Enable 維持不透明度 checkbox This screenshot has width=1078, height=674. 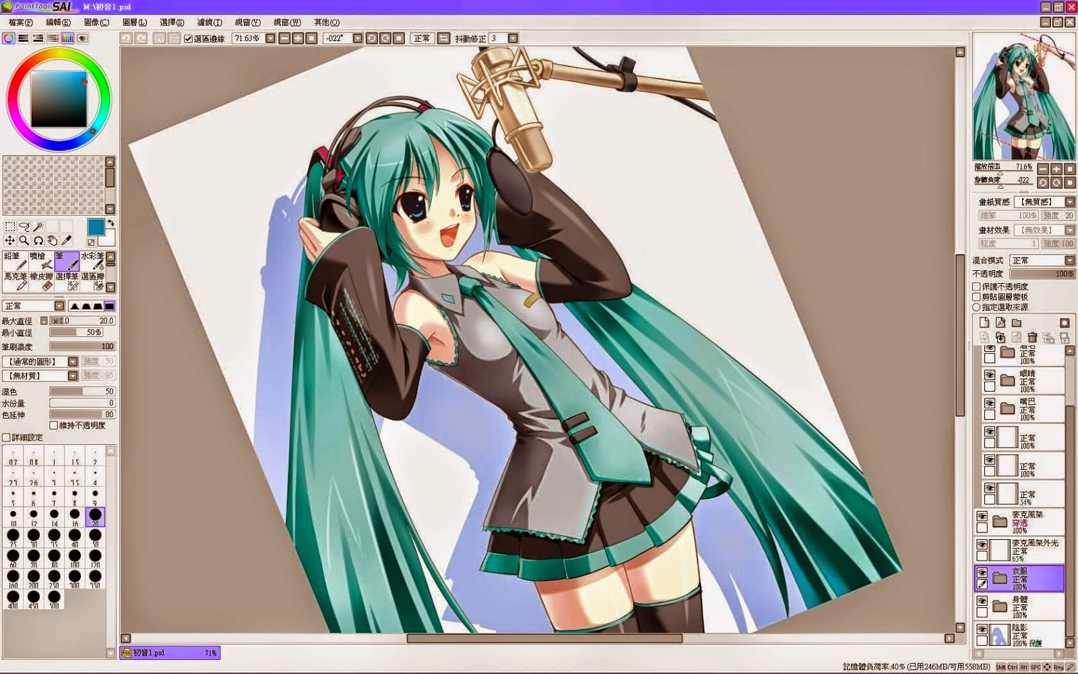(x=54, y=425)
